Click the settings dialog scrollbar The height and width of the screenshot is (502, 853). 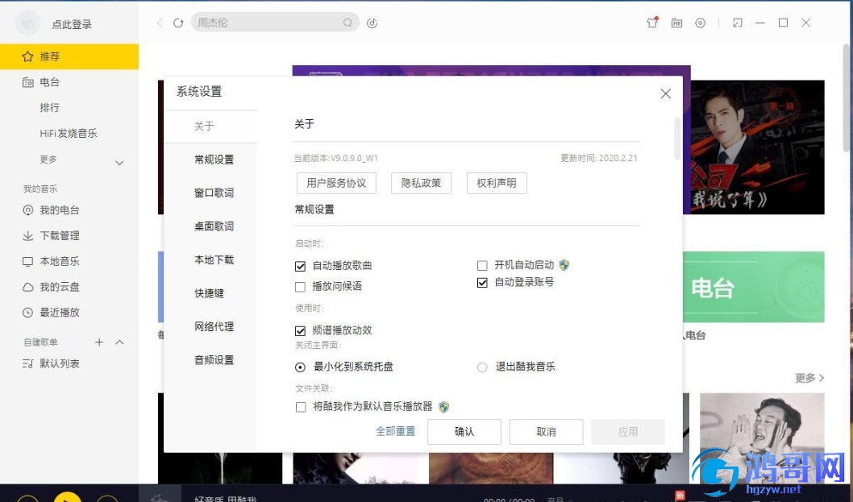click(x=677, y=138)
